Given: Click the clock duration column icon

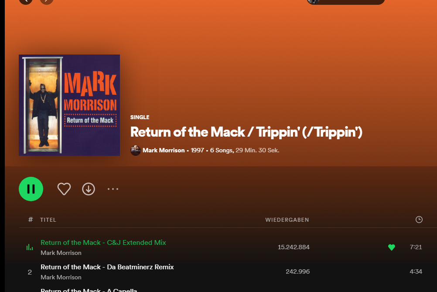Looking at the screenshot, I should pos(419,220).
